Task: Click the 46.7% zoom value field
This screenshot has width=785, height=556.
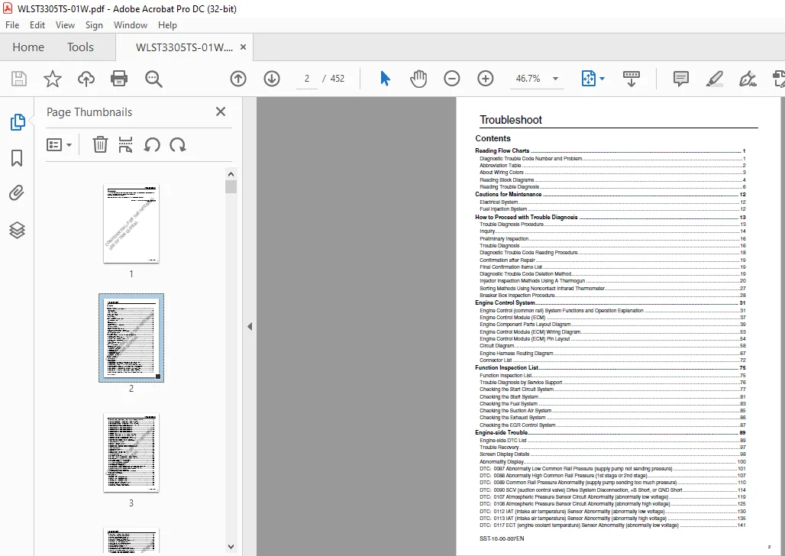Action: (528, 79)
